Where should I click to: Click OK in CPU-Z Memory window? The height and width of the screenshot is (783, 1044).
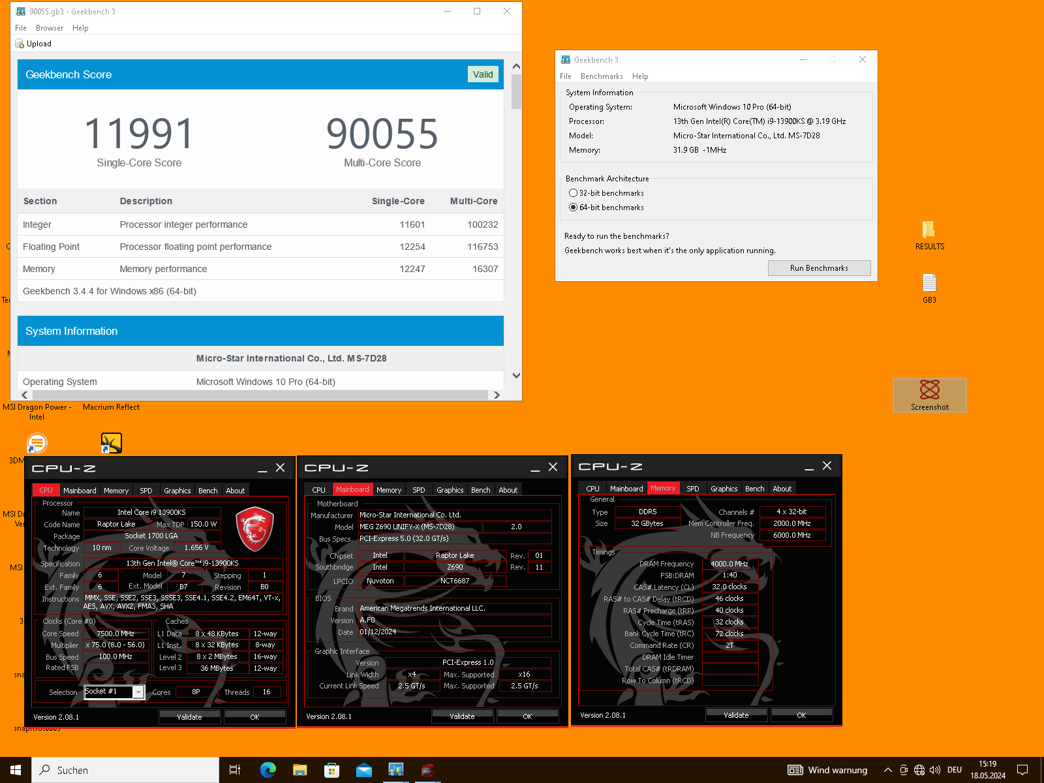801,715
